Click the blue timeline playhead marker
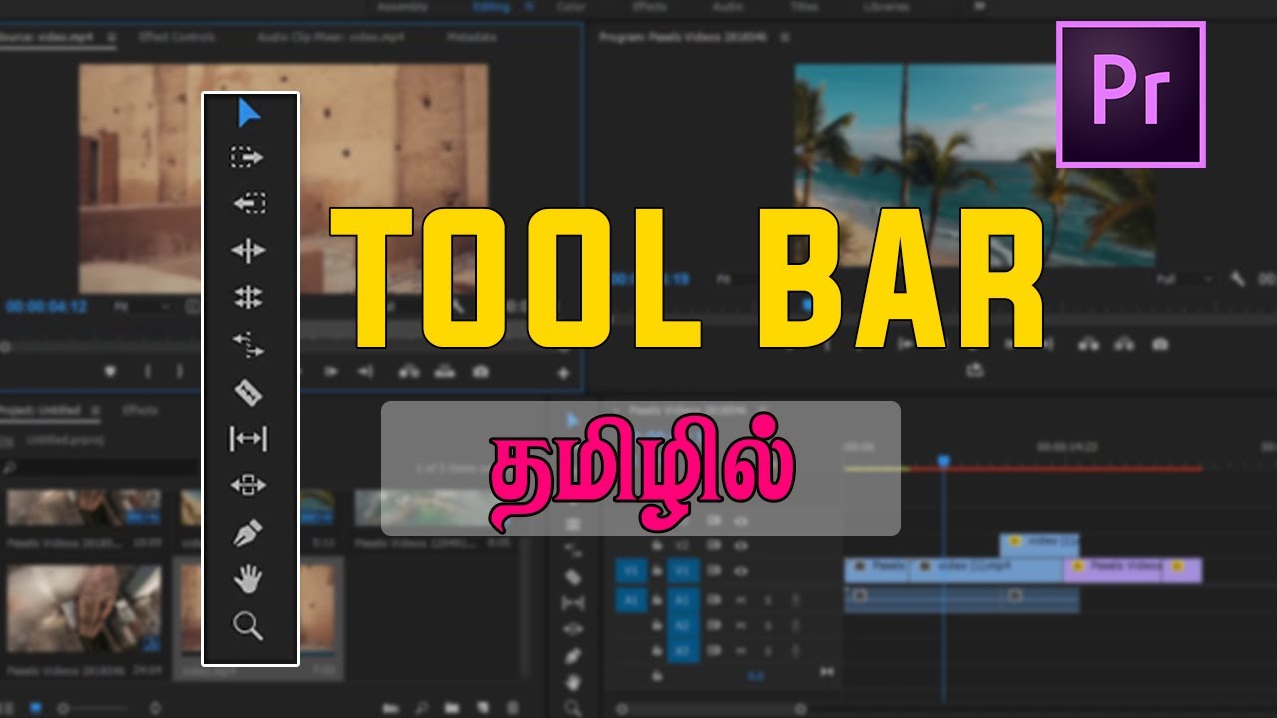 coord(943,462)
